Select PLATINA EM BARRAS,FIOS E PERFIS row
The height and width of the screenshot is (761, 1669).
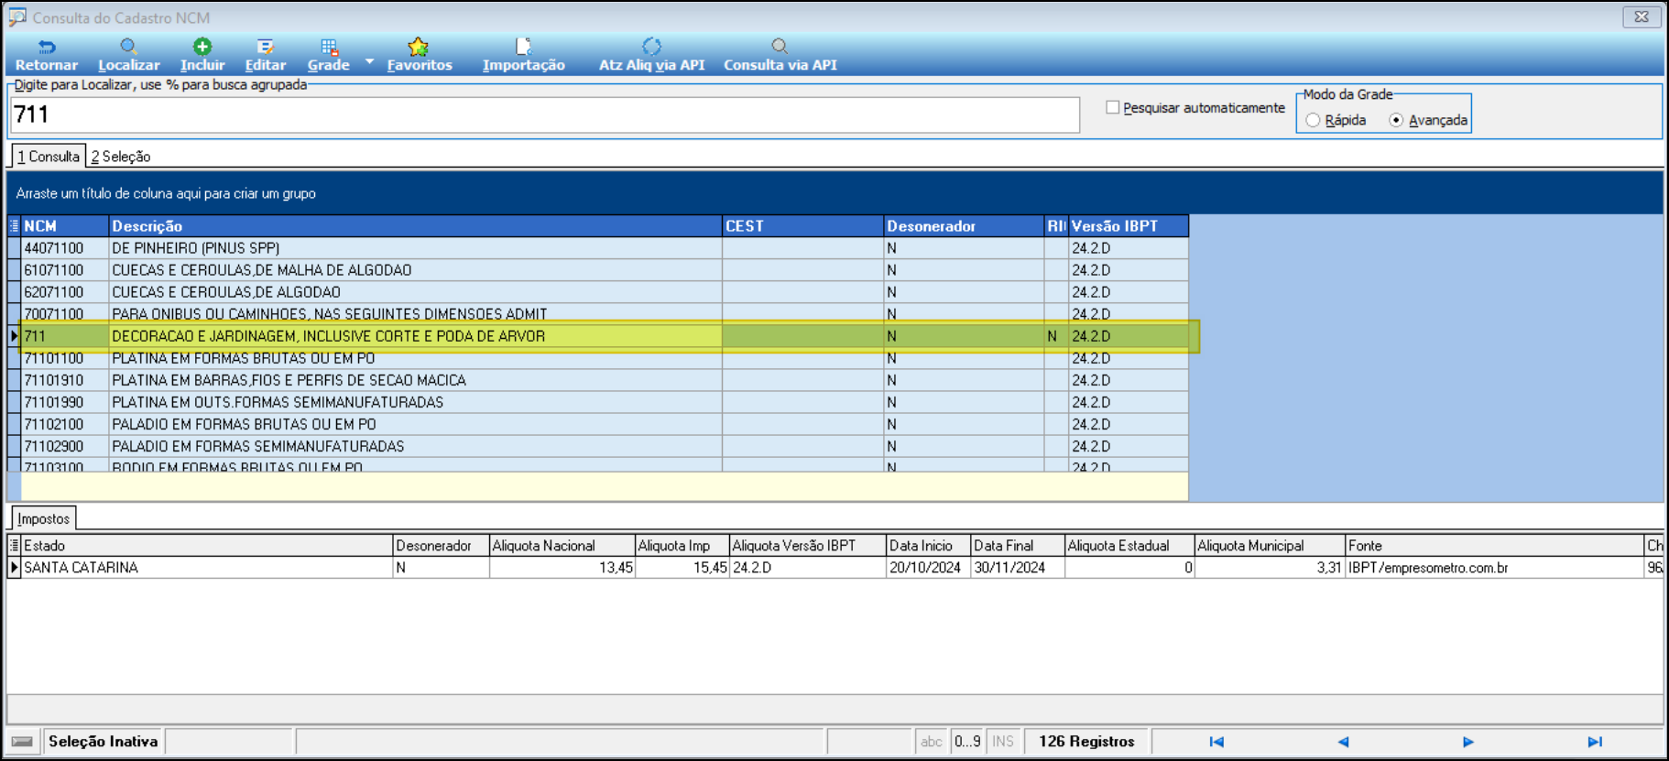(x=598, y=380)
